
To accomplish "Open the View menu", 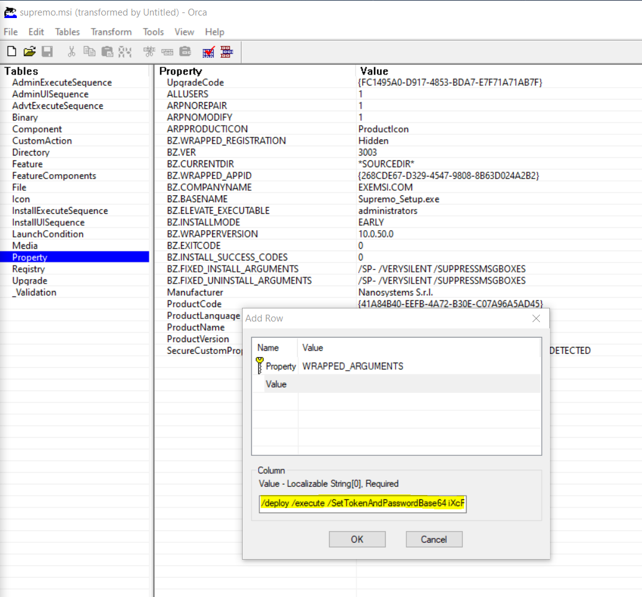I will [x=184, y=32].
